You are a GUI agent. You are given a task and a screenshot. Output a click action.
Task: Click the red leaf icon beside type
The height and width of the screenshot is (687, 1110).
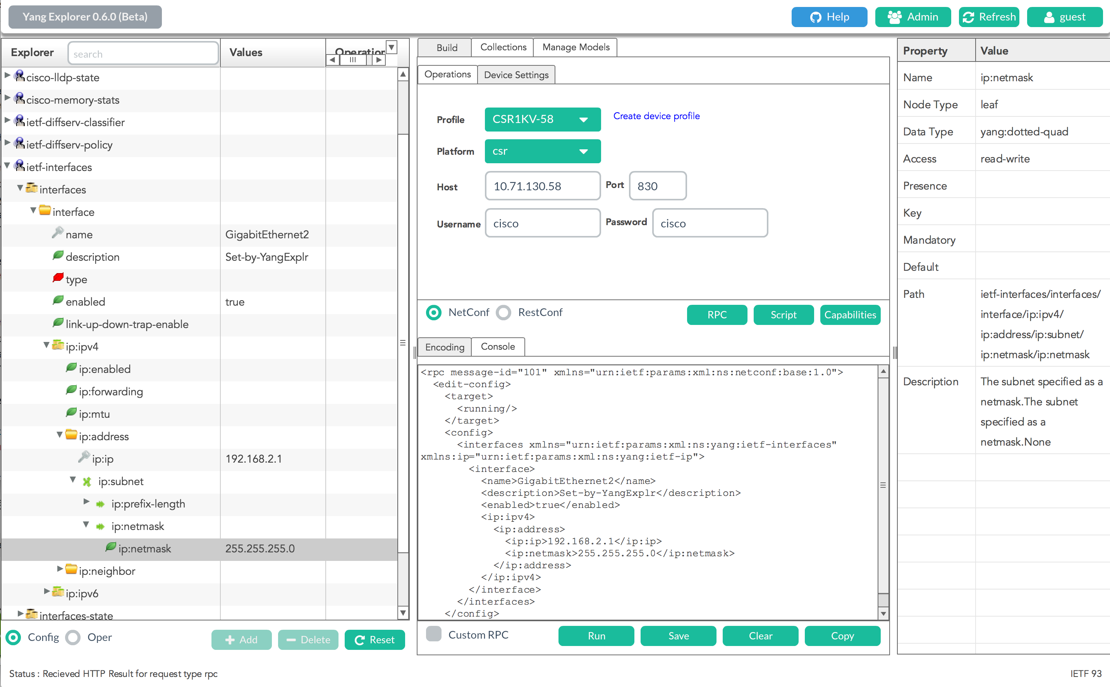pyautogui.click(x=58, y=278)
